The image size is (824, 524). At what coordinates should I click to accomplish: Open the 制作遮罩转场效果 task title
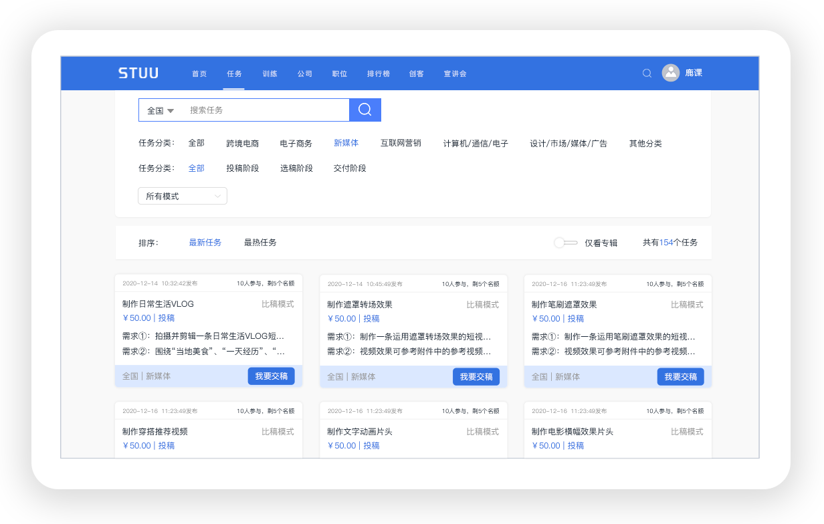click(360, 305)
